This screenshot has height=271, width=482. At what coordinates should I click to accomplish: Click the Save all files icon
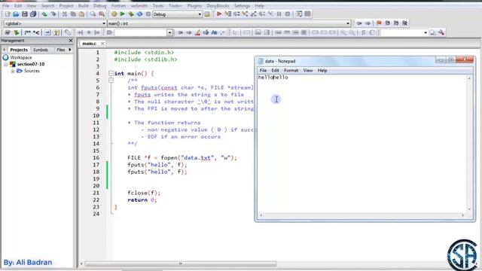tap(33, 14)
